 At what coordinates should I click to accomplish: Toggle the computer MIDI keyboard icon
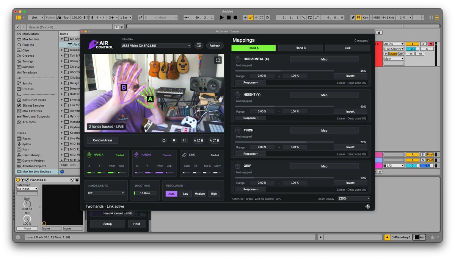click(358, 17)
